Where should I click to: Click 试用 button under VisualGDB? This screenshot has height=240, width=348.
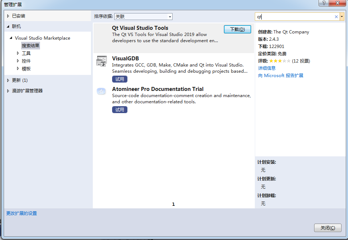(x=119, y=79)
